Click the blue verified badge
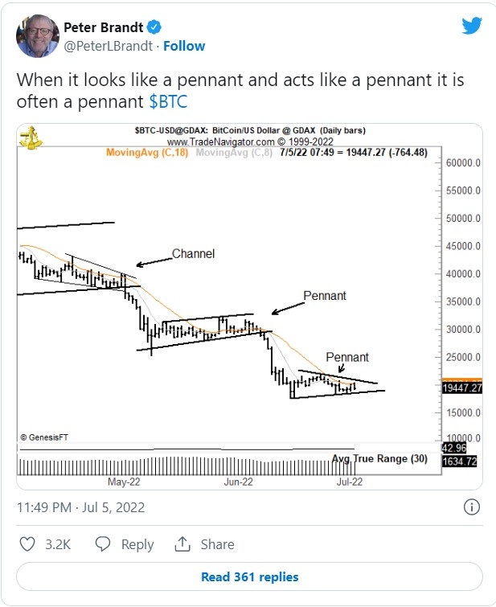496x607 pixels. tap(154, 27)
